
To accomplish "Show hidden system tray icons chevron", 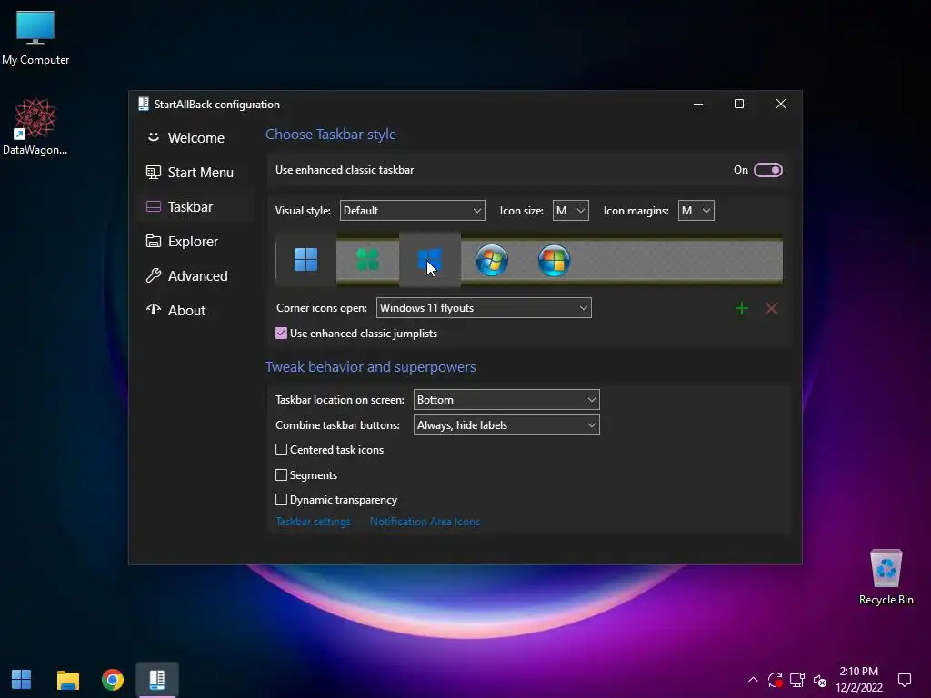I will (753, 680).
